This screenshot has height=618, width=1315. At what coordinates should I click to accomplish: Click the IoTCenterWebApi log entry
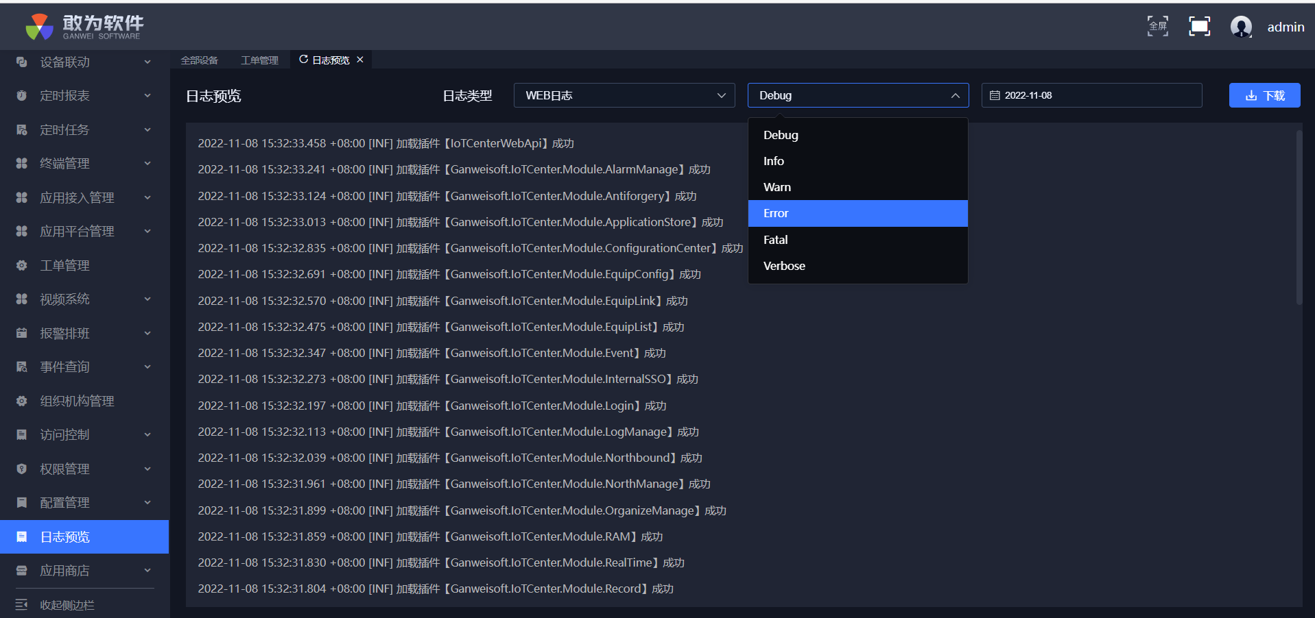[386, 143]
